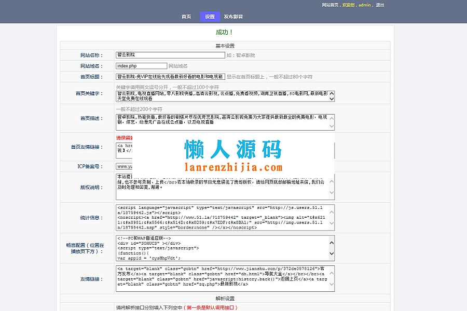
Task: Click the 欢迎您 greeting text
Action: (x=348, y=5)
